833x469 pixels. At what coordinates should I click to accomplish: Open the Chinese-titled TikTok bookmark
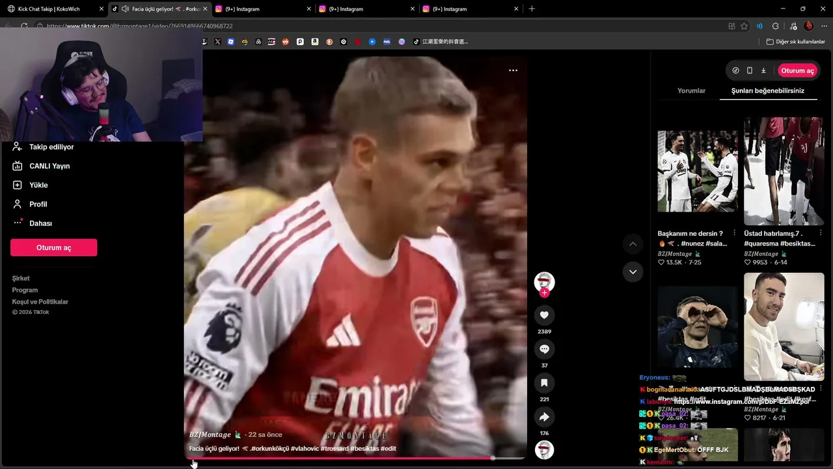[x=441, y=42]
